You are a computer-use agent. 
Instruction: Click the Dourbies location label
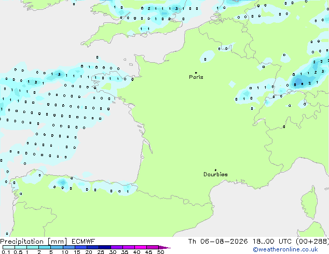pos(215,174)
